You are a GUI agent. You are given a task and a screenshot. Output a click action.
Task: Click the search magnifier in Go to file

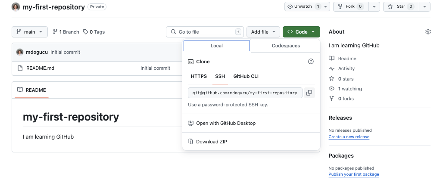[174, 32]
